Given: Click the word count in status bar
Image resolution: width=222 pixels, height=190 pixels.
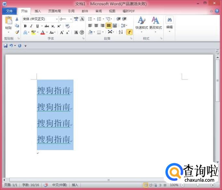Looking at the screenshot, I should [31, 185].
